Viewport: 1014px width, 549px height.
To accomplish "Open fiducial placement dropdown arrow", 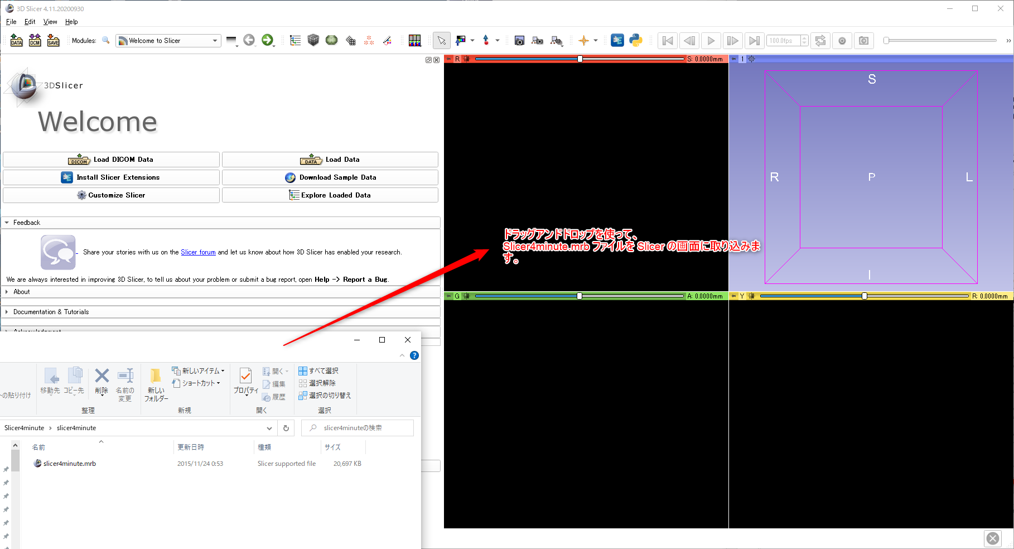I will point(498,40).
